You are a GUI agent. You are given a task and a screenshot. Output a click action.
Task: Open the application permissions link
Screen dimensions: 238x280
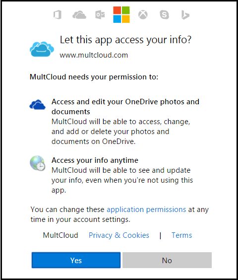tap(146, 210)
